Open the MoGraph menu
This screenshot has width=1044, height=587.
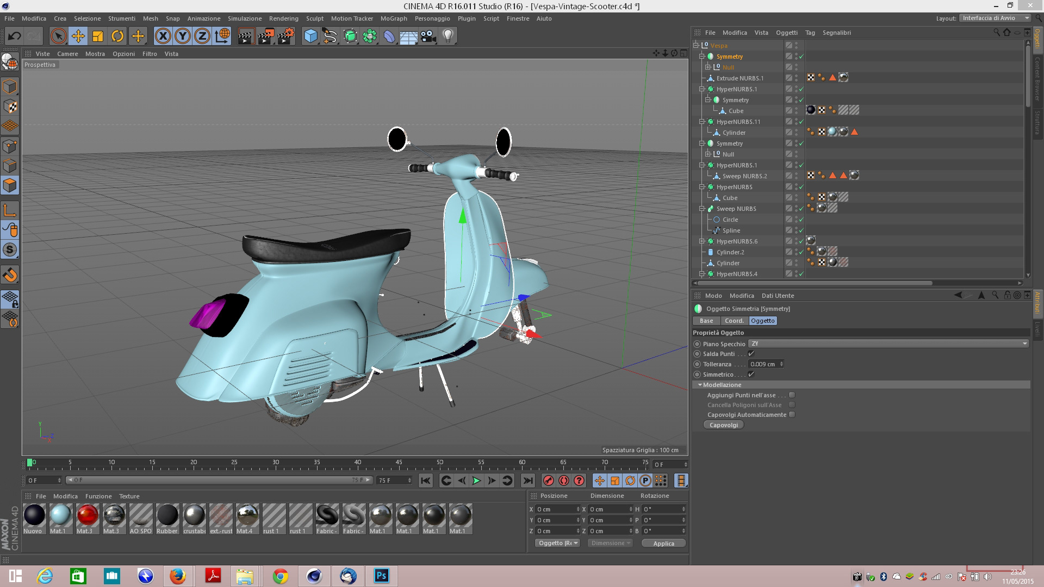394,18
